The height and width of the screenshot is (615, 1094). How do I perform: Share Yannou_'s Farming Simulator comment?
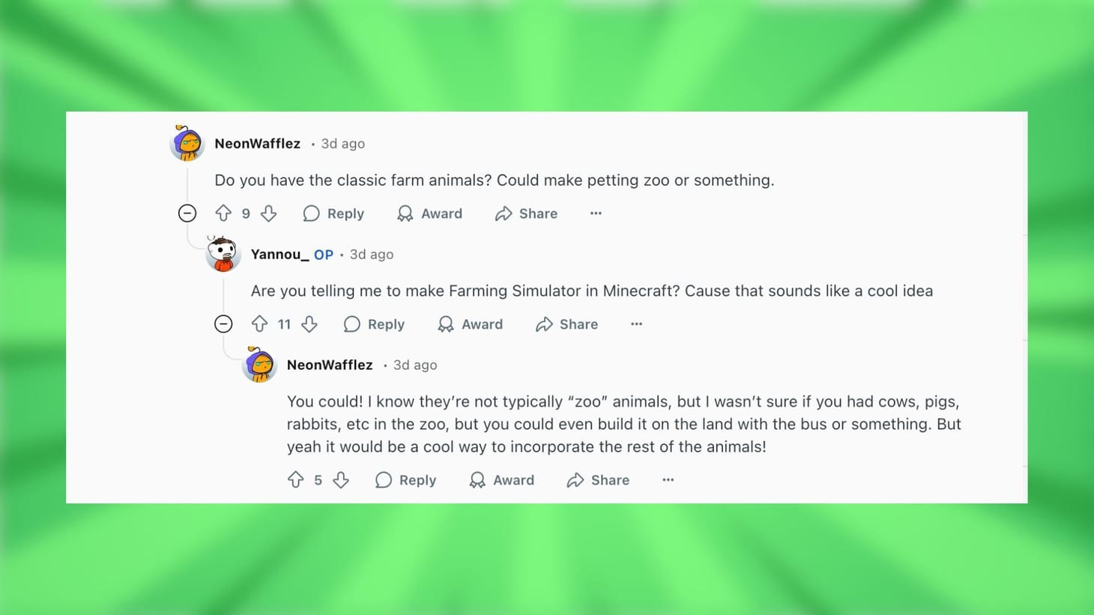click(x=566, y=323)
